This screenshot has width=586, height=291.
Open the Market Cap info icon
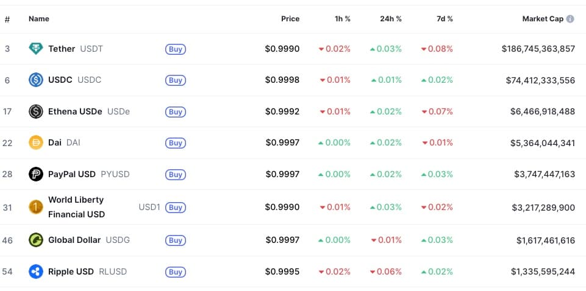coord(570,19)
